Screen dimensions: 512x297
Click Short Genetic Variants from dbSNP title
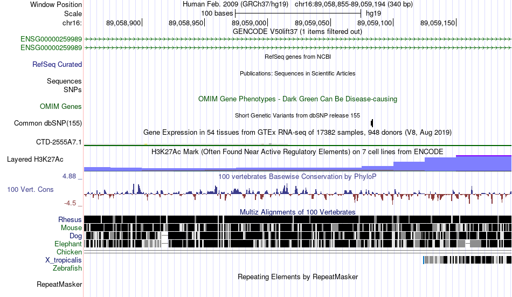click(297, 116)
